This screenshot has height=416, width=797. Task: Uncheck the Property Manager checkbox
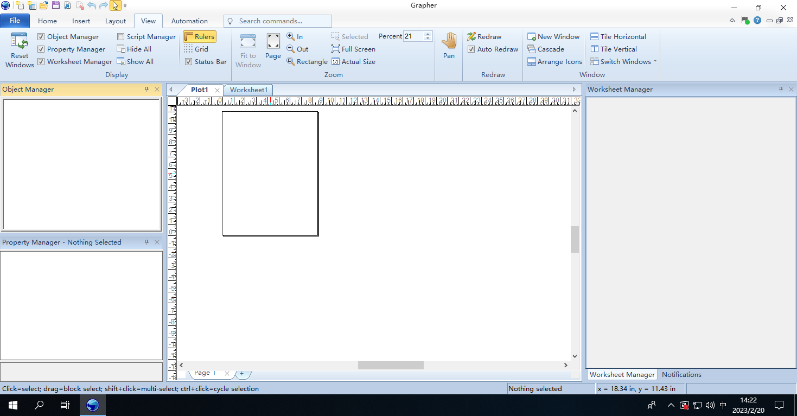[x=41, y=49]
